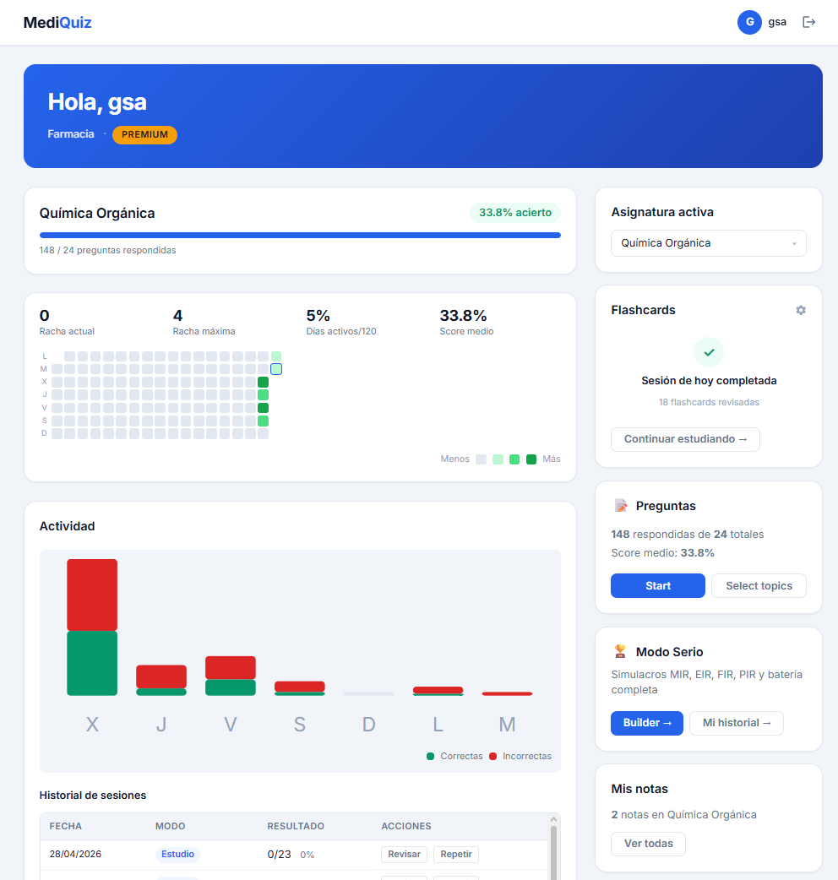Toggle the Incorrectas legend in the activity chart

[x=520, y=756]
